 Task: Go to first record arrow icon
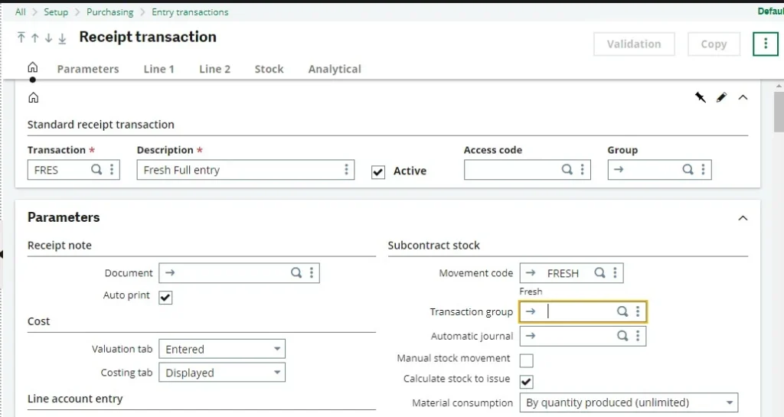pos(21,37)
